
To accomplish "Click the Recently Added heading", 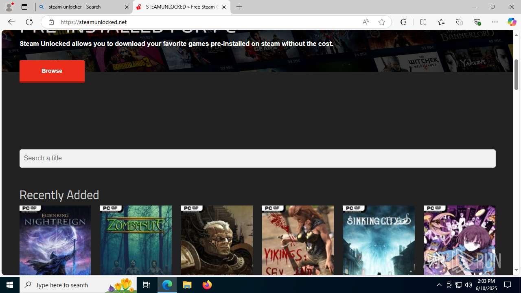I will (59, 195).
